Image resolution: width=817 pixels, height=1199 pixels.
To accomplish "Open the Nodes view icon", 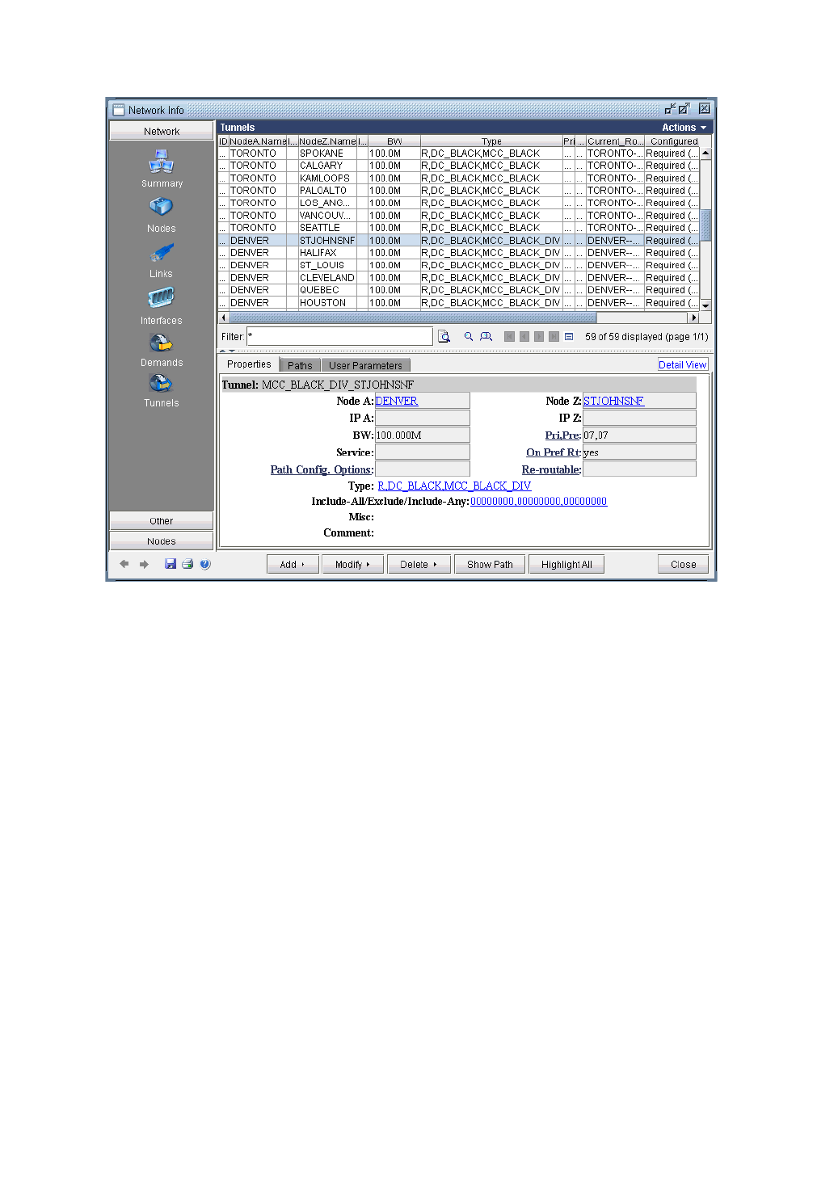I will (162, 208).
